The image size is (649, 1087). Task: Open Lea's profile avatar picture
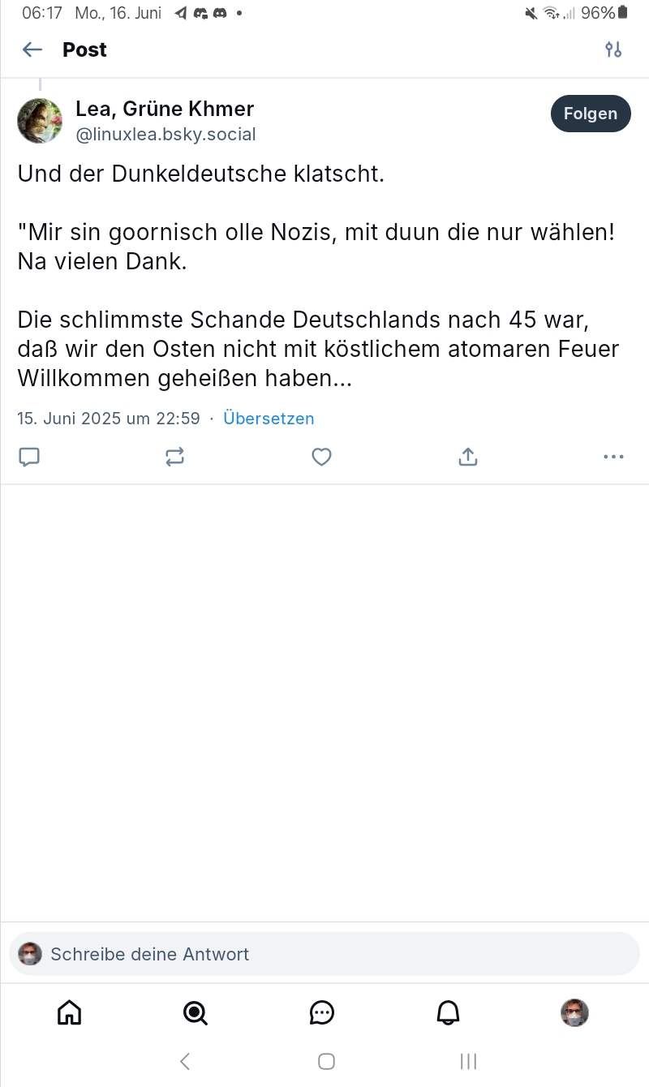coord(40,121)
